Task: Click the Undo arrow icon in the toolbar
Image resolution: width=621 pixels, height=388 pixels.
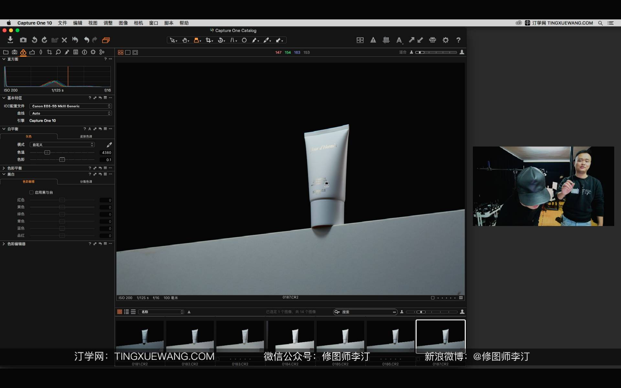Action: tap(86, 40)
